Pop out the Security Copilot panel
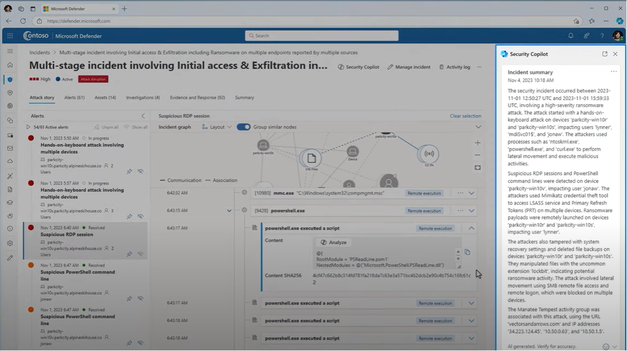 click(605, 54)
